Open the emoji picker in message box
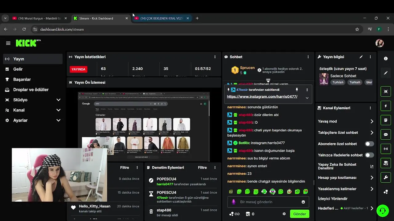This screenshot has width=394, height=221. pyautogui.click(x=303, y=202)
